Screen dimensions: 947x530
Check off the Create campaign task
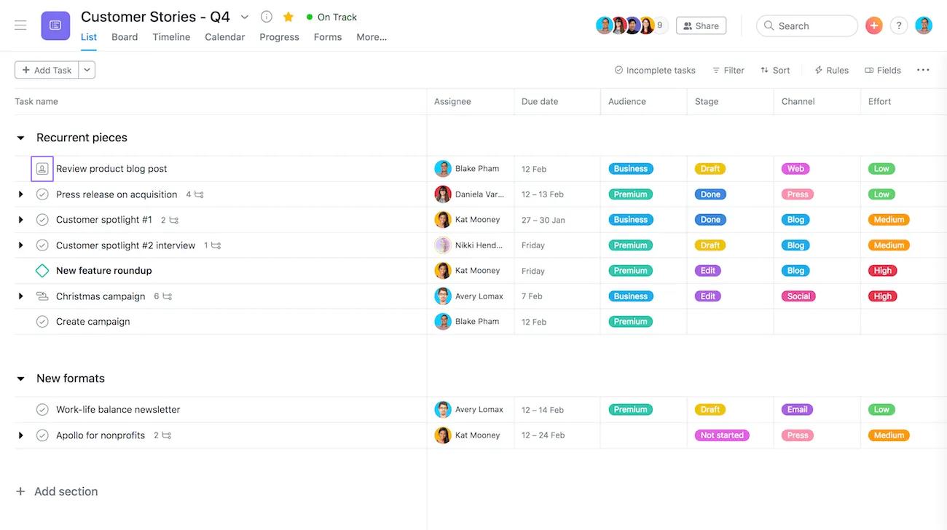42,322
